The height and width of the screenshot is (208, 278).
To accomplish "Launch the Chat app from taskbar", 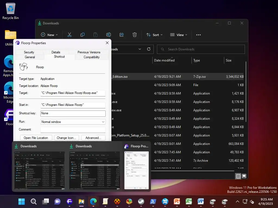I will tap(58, 201).
